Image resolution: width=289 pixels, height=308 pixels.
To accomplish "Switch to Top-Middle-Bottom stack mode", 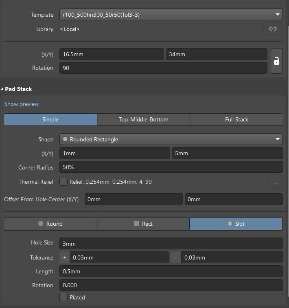I will [x=143, y=119].
